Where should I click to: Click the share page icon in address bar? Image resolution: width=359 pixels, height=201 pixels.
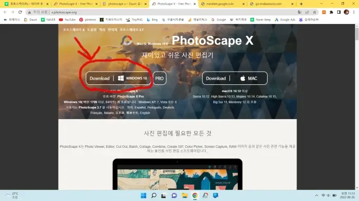(x=307, y=12)
